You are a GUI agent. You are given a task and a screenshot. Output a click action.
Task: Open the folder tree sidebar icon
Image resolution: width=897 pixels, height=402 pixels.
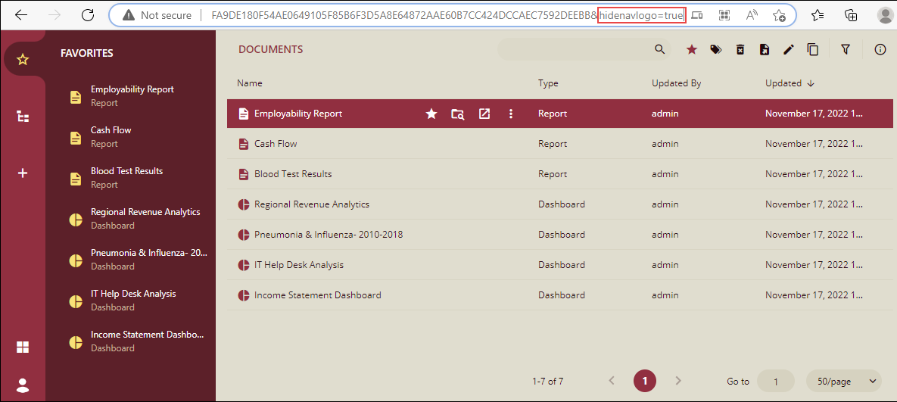(23, 117)
